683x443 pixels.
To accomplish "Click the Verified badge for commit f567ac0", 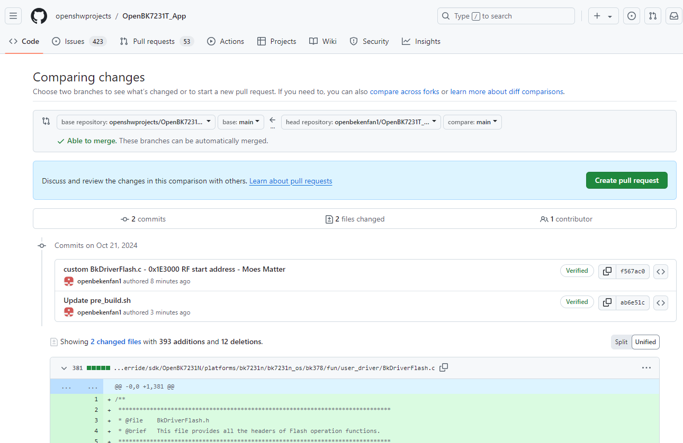I will 577,271.
